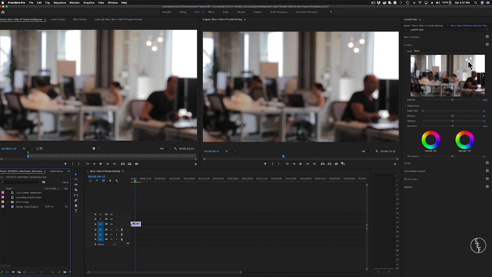The height and width of the screenshot is (277, 492).
Task: Expand the Curves section in Lumetri Color
Action: (x=407, y=163)
